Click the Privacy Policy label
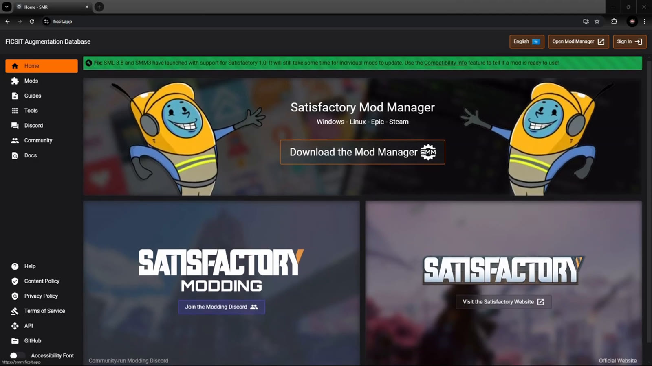The image size is (652, 366). pos(41,296)
